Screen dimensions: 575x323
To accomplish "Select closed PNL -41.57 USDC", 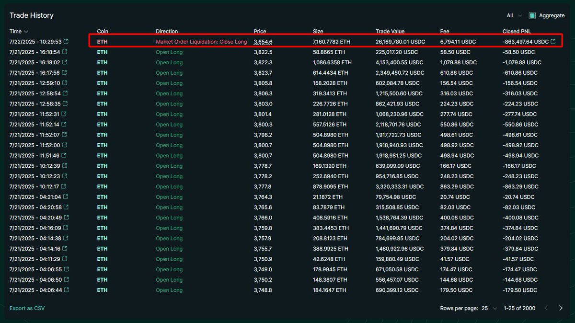I will click(518, 259).
